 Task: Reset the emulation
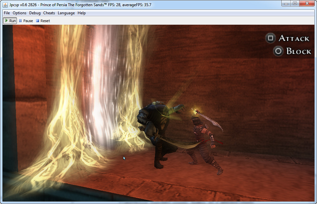(43, 20)
